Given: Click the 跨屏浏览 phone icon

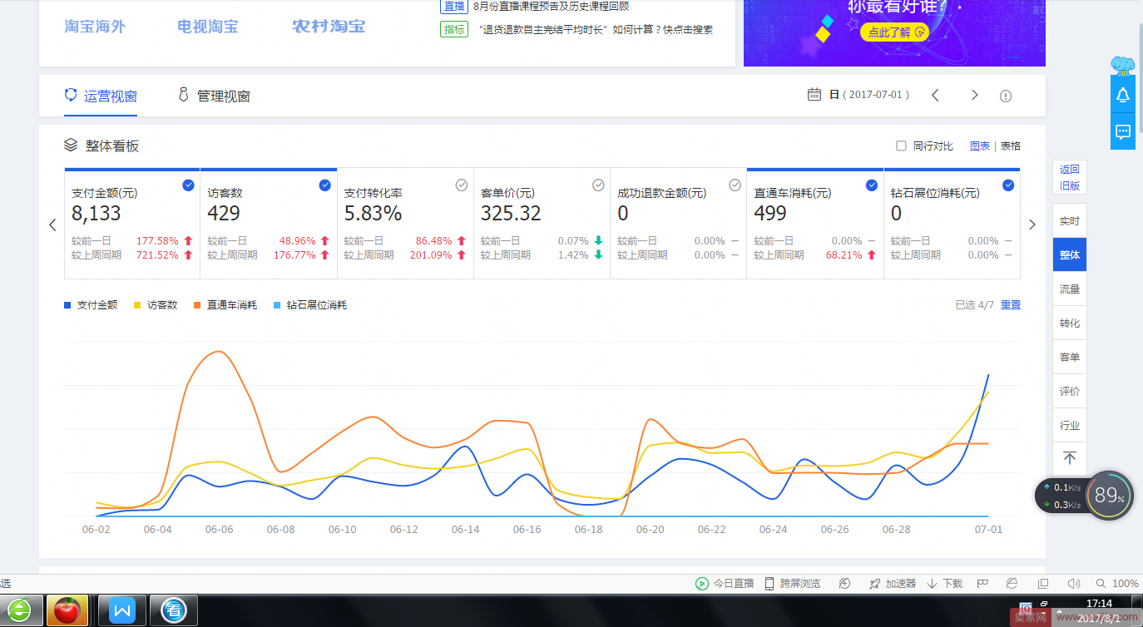Looking at the screenshot, I should (x=769, y=584).
